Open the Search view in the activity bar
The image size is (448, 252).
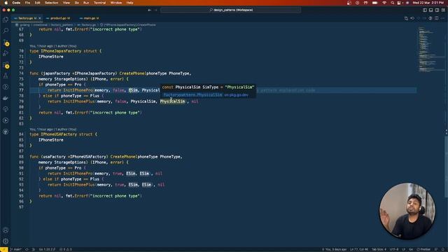point(6,31)
